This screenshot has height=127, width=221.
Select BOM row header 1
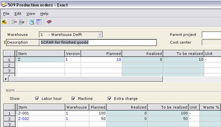tap(9, 113)
